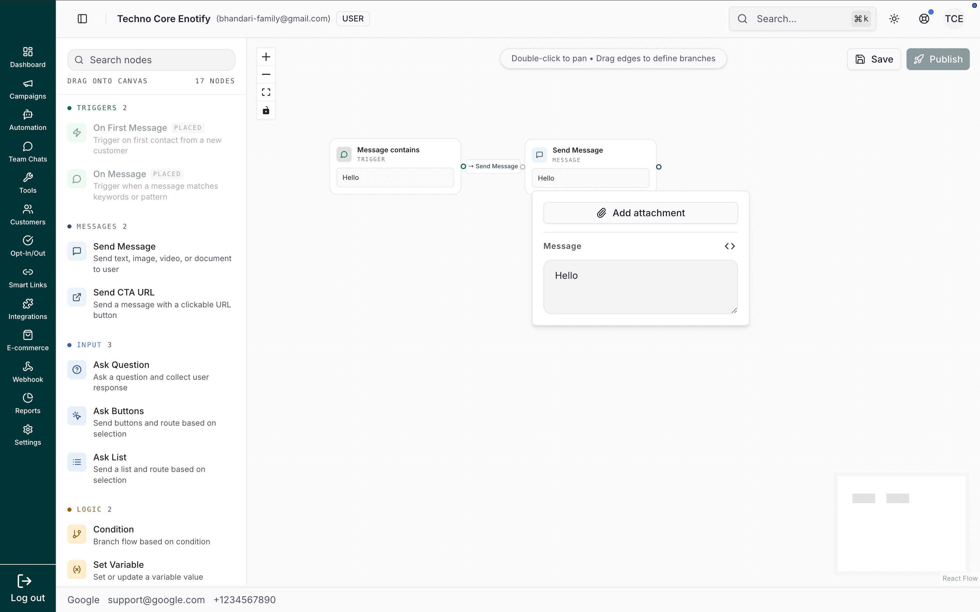Open the Dashboard section

click(x=28, y=57)
